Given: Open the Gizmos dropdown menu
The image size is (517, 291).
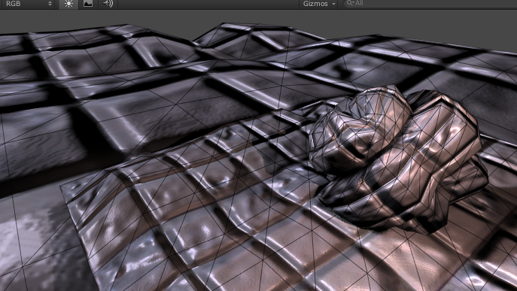Looking at the screenshot, I should point(318,4).
